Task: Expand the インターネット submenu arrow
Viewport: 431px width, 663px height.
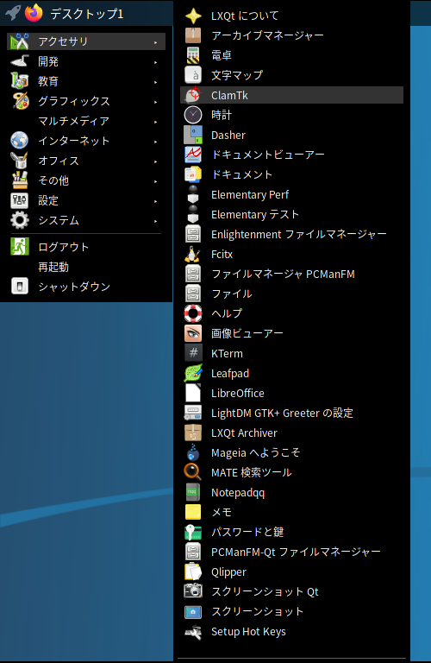Action: (156, 142)
